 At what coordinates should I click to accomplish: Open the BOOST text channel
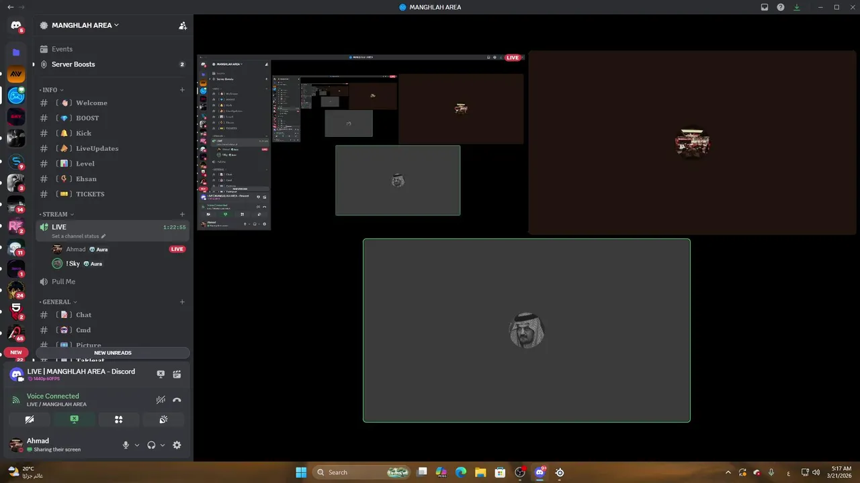click(112, 118)
